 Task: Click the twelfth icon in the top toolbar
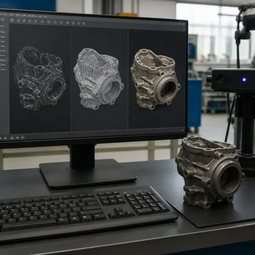79,23
